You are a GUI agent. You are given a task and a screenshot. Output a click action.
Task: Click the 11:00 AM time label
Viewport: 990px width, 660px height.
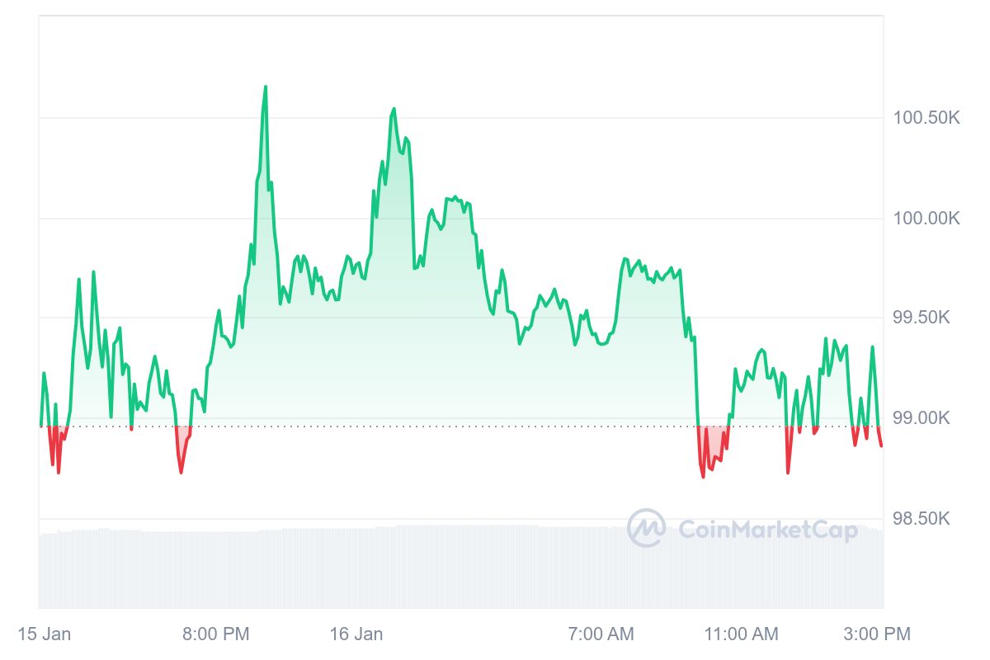pos(741,634)
